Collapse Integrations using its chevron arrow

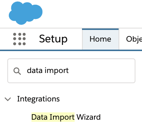[x=8, y=99]
